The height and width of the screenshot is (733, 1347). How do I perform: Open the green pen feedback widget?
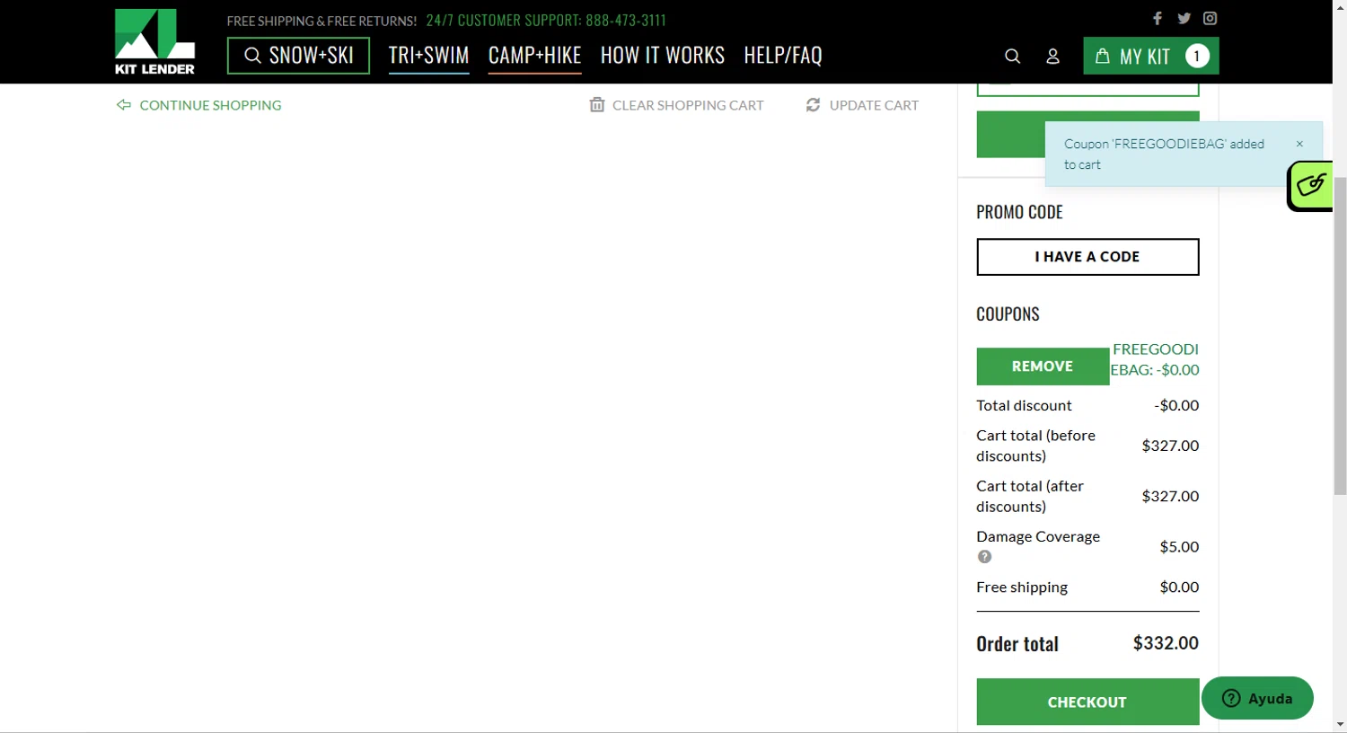tap(1311, 186)
